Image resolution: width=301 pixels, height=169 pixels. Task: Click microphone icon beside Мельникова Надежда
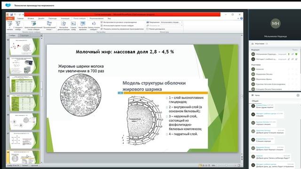288,54
